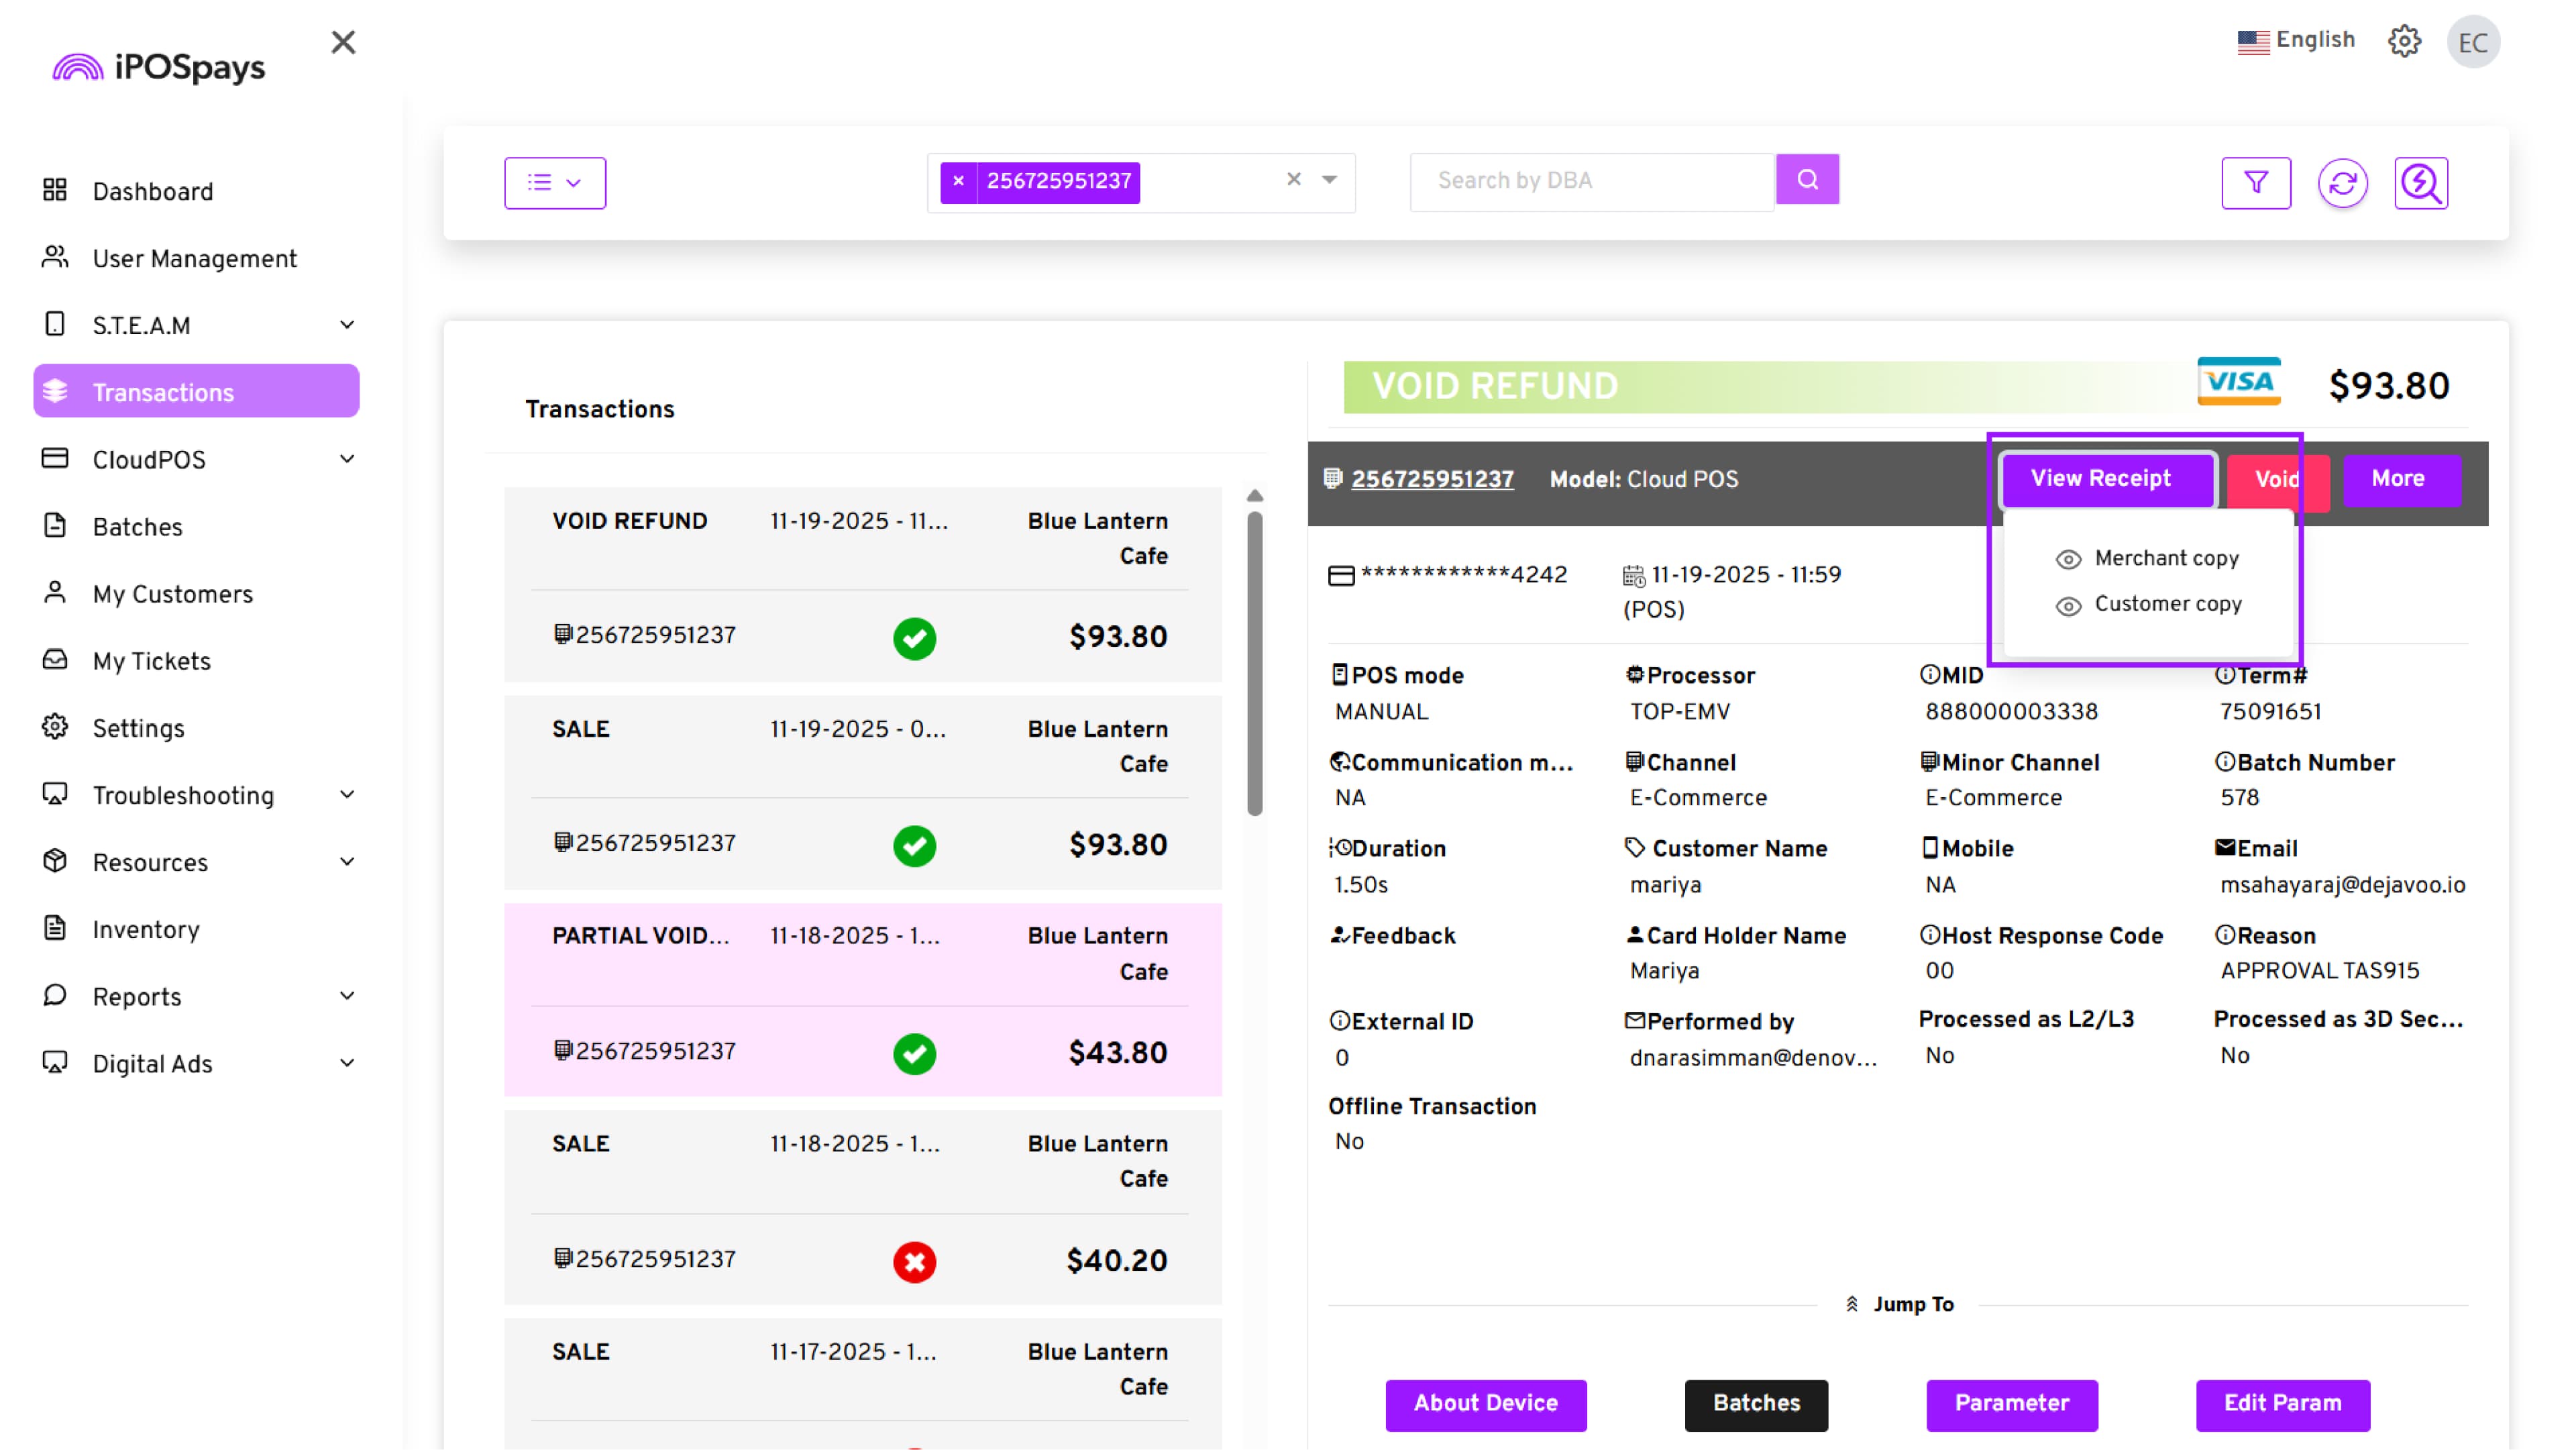The width and height of the screenshot is (2576, 1450).
Task: Open the advanced lightning search icon
Action: [x=2420, y=182]
